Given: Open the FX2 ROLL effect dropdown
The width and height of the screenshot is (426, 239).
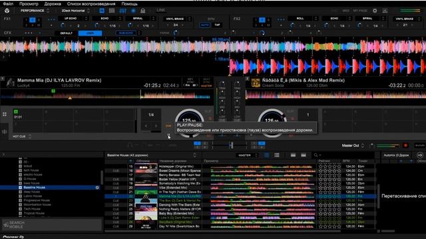Looking at the screenshot, I should (x=303, y=19).
